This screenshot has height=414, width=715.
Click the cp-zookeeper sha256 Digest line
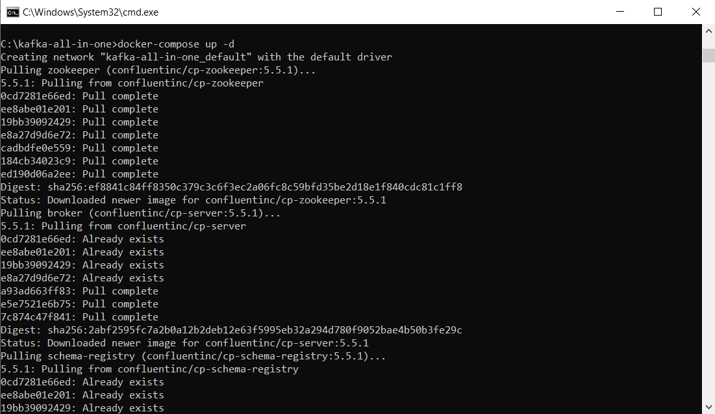[x=231, y=187]
